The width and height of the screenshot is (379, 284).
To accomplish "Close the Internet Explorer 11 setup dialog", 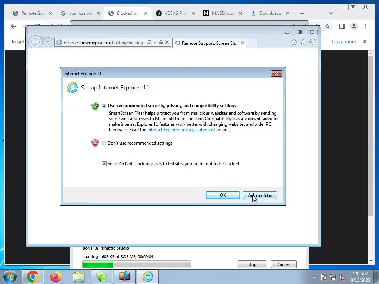I will click(x=276, y=74).
